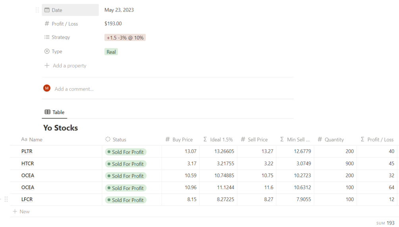Open the Buy Price column header menu
Screen dimensions: 399x227
pyautogui.click(x=179, y=140)
